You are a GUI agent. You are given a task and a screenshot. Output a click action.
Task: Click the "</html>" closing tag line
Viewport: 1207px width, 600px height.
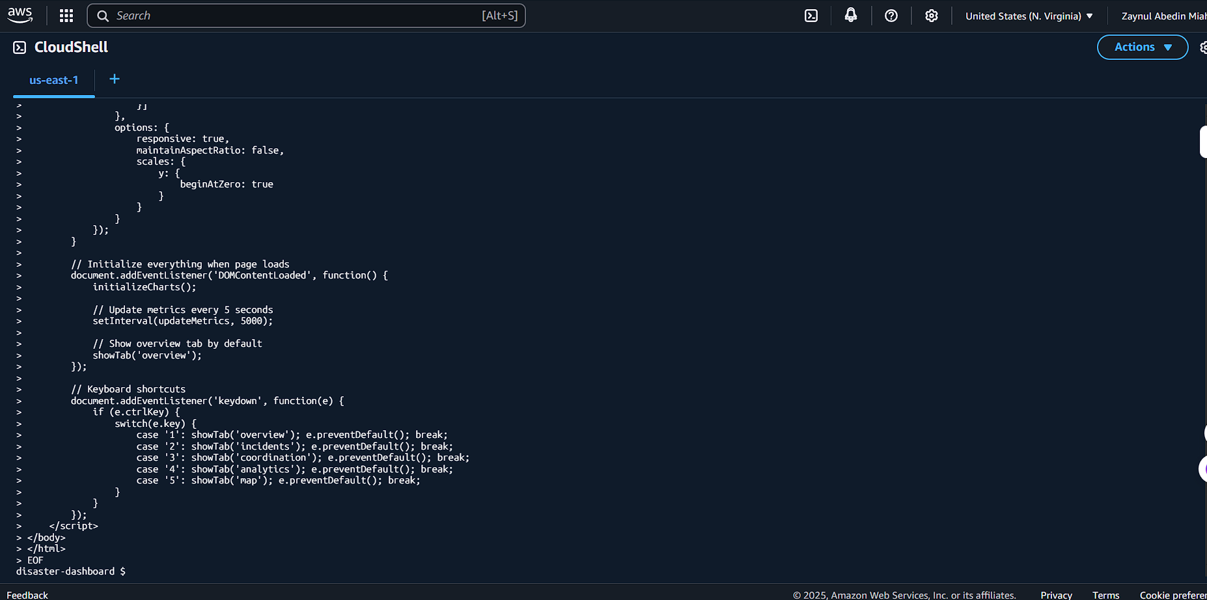[46, 549]
